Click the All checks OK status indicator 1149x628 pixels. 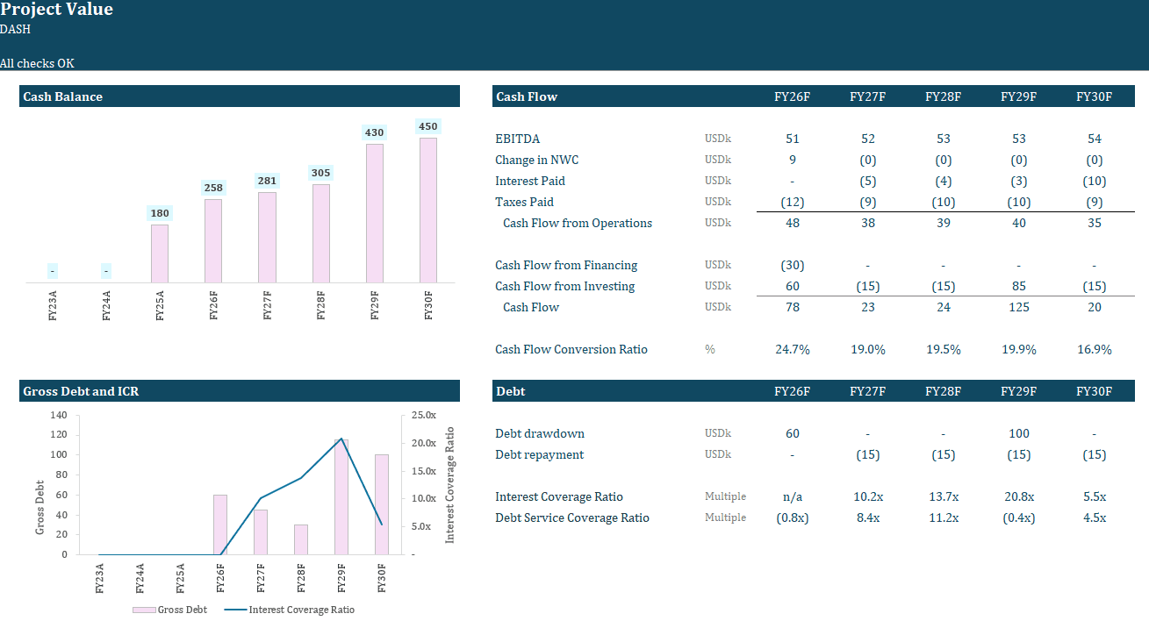coord(38,63)
